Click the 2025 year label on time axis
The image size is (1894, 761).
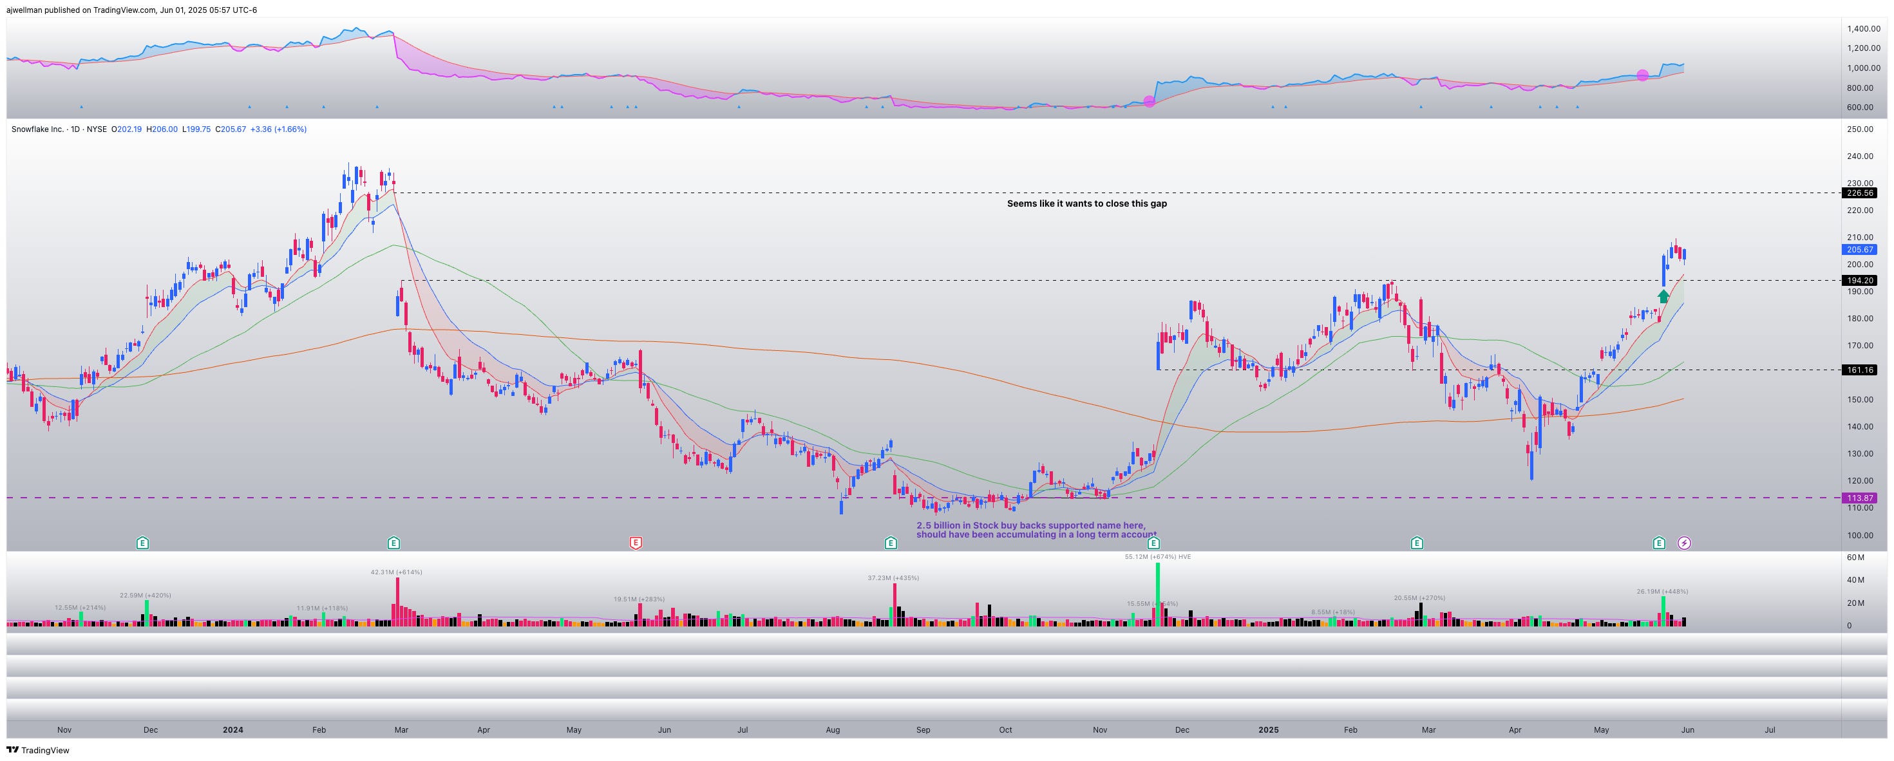[x=1268, y=730]
